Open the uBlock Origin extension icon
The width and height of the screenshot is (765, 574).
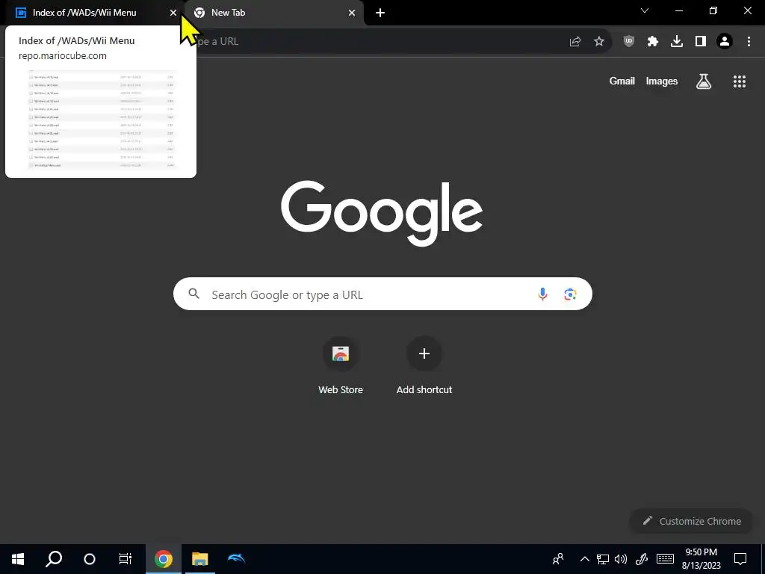click(629, 42)
